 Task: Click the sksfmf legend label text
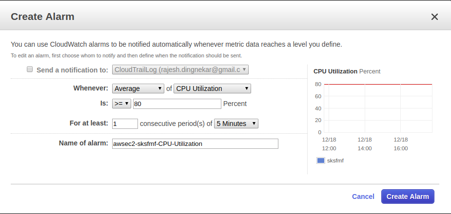[335, 160]
